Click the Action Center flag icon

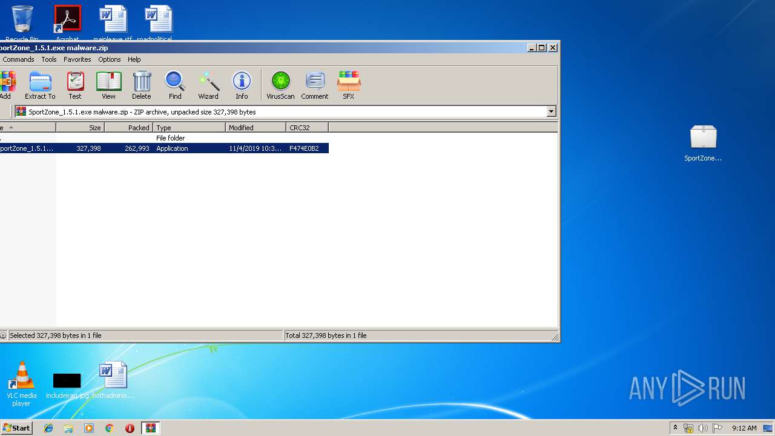click(717, 428)
